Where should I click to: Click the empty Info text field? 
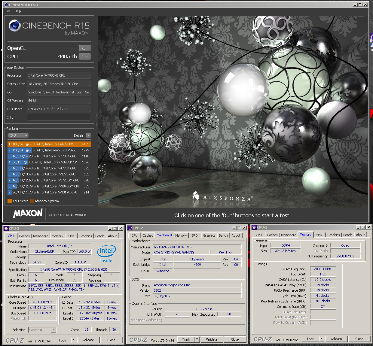(x=59, y=117)
